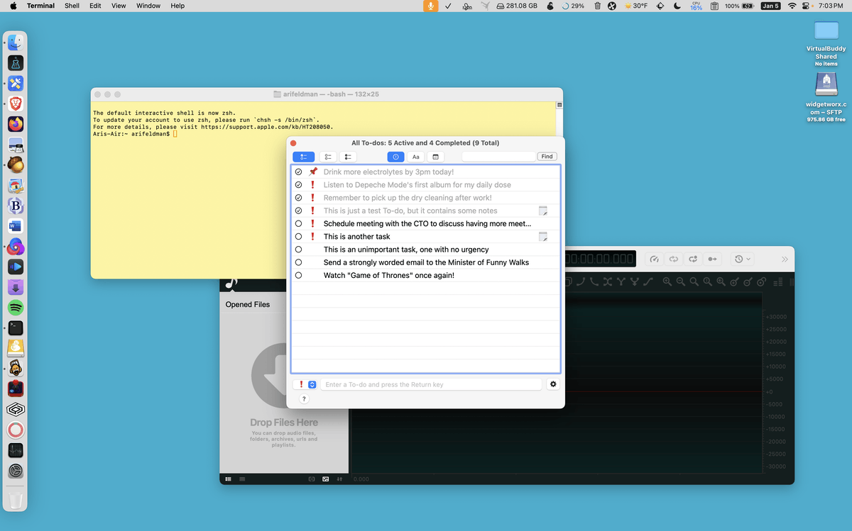852x531 pixels.
Task: Click the priority mark on dry cleaning to-do
Action: (312, 198)
